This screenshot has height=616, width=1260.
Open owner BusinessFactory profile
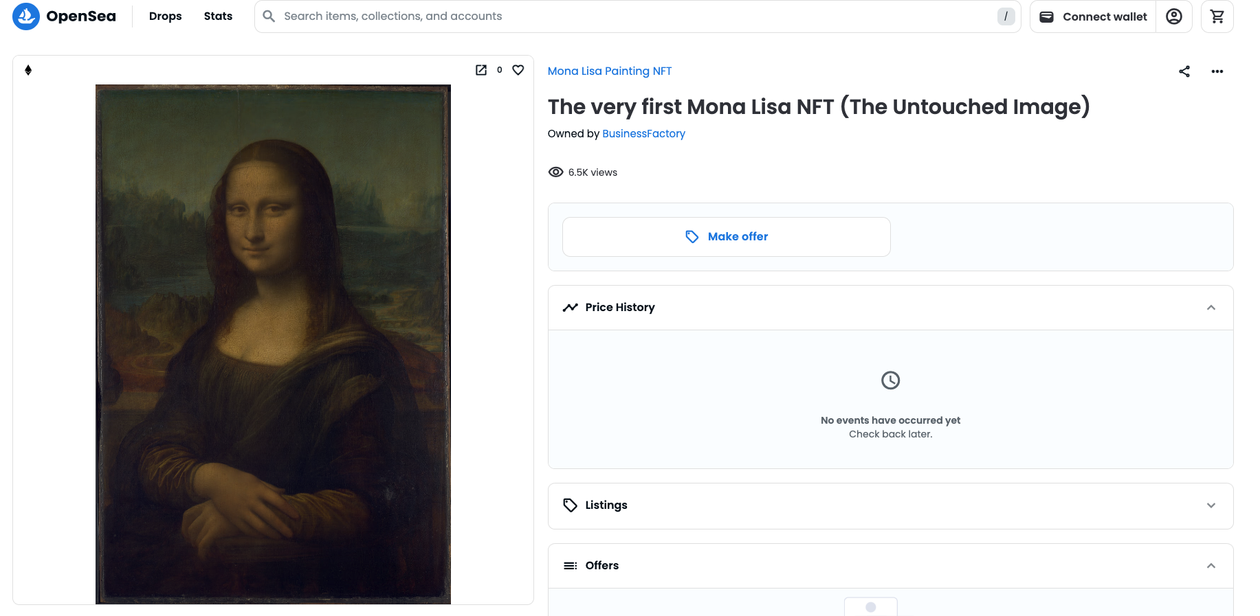(643, 133)
